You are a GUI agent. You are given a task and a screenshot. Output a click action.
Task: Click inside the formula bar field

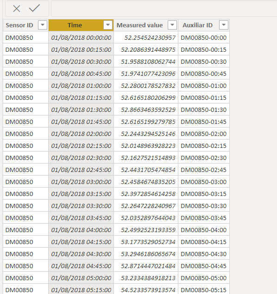pyautogui.click(x=164, y=9)
